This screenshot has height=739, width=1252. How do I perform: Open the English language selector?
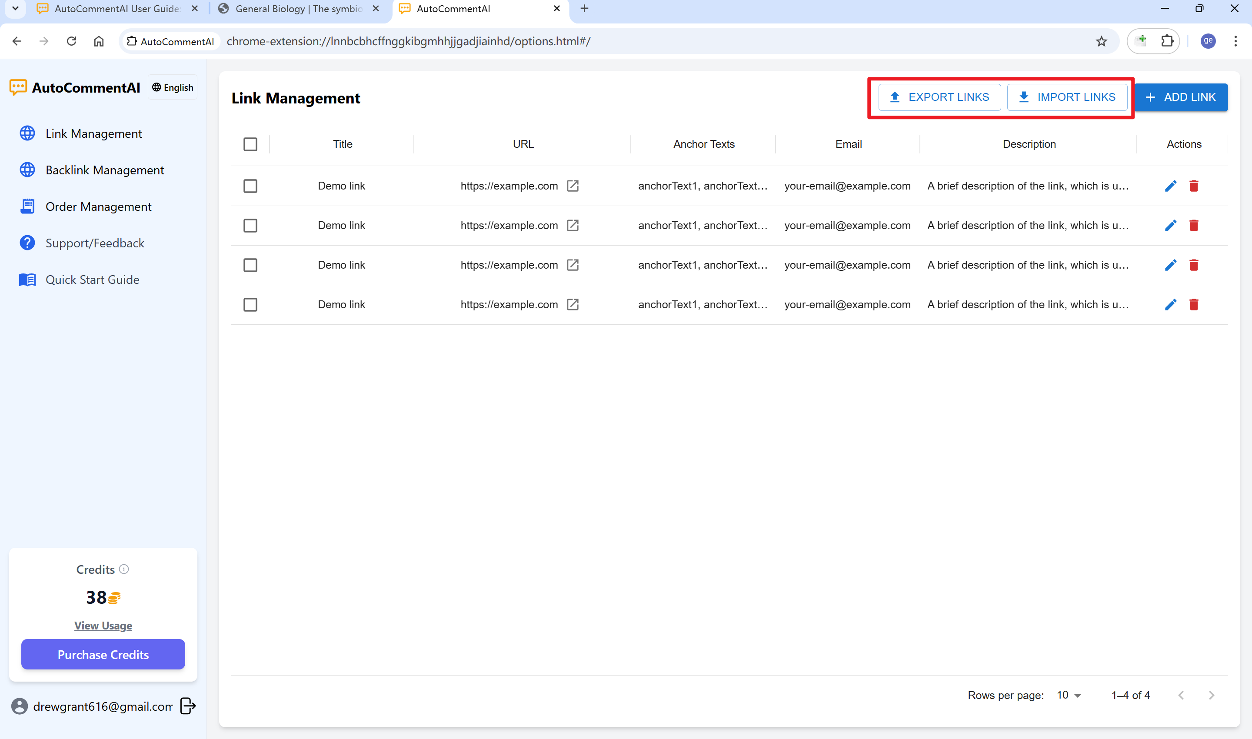coord(173,88)
